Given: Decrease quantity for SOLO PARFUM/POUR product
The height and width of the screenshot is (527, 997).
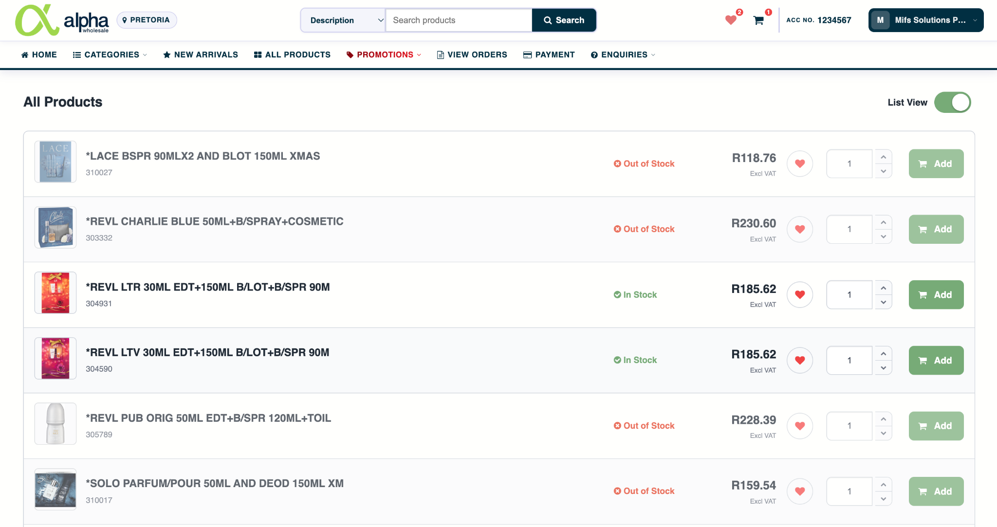Looking at the screenshot, I should 883,498.
